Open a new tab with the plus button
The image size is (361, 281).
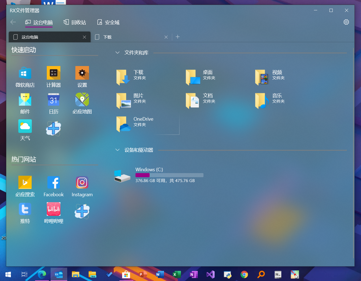(x=178, y=37)
